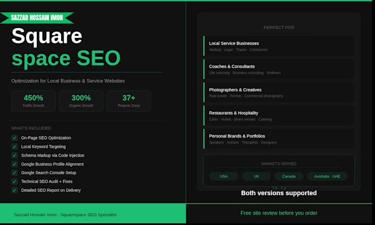Open the Coaches & Consultants card
Viewport: 375px width, 225px height.
point(279,69)
